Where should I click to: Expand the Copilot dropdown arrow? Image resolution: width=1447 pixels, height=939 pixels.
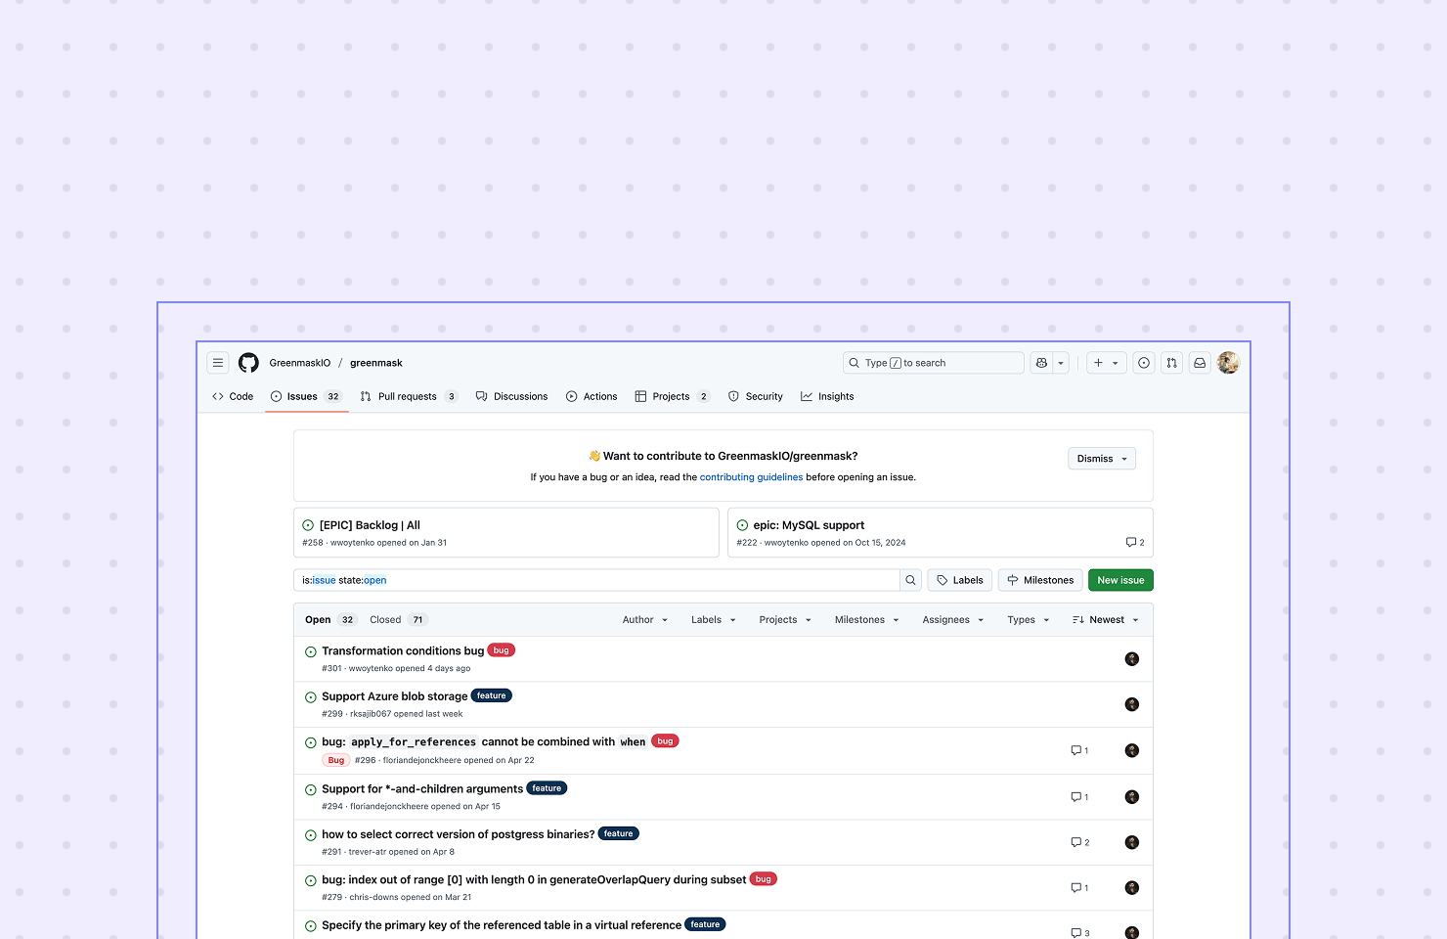point(1061,363)
